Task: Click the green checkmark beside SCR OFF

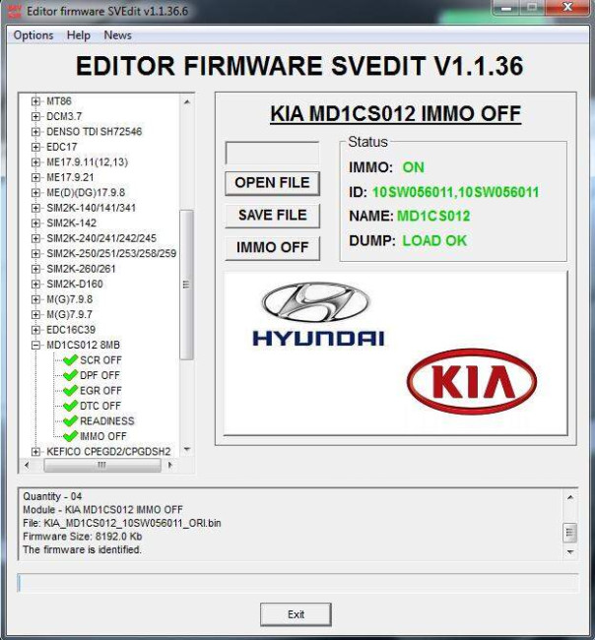Action: tap(70, 360)
